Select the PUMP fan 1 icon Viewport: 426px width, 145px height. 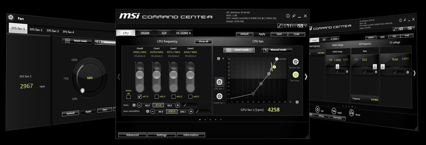pos(219,96)
